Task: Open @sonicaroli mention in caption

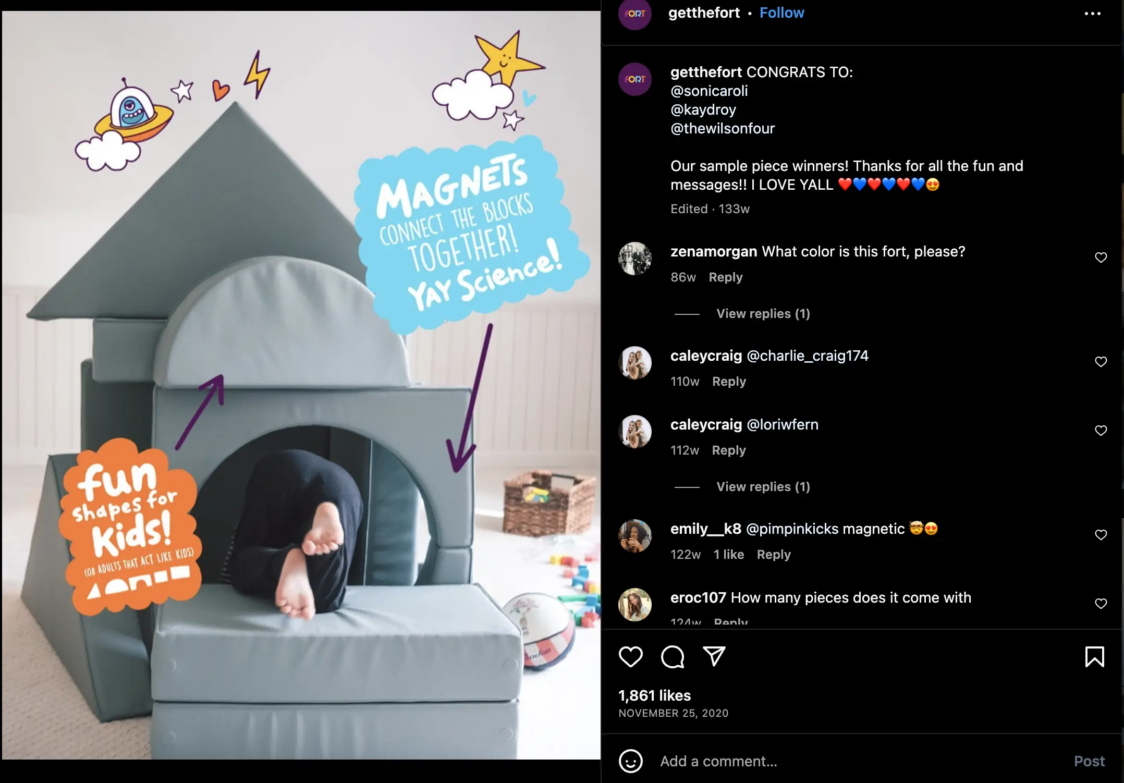Action: pos(709,91)
